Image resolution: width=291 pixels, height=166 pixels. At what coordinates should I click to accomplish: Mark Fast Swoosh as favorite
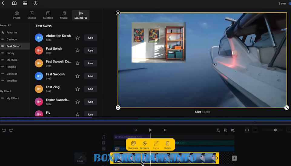(x=78, y=76)
